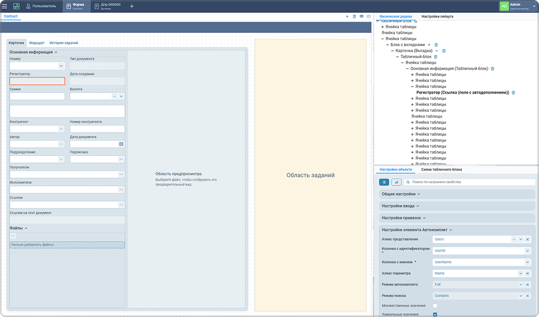Expand the Общие настройки section
Viewport: 539px width, 317px height.
pos(401,194)
